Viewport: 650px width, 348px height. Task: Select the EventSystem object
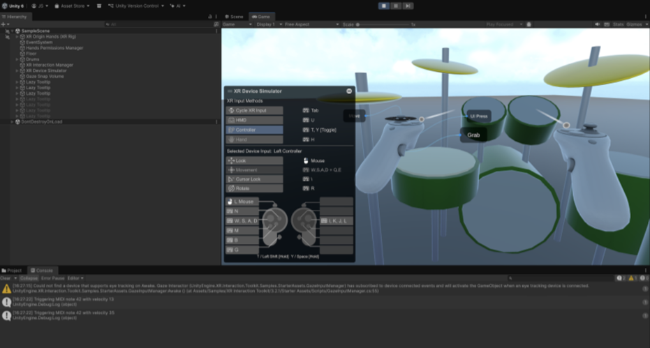click(39, 43)
